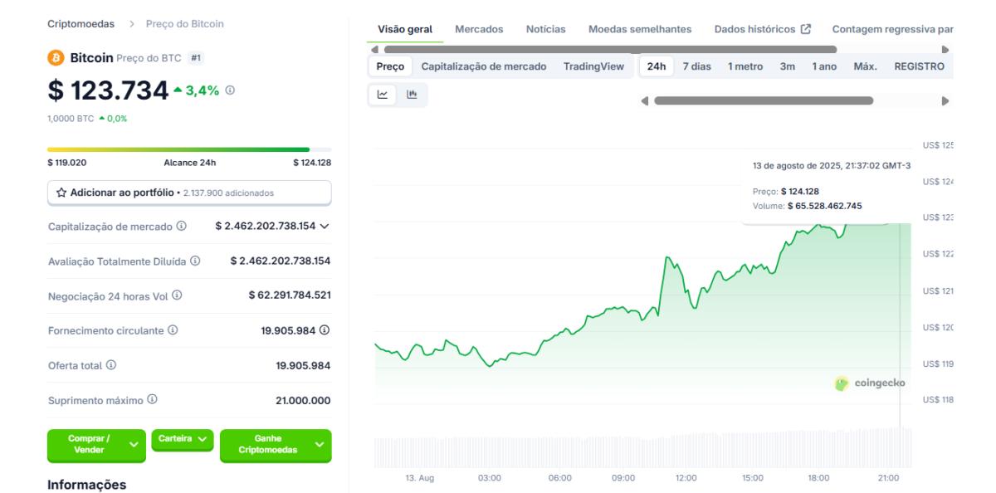Click the star icon on Adicionar ao portfólio
The height and width of the screenshot is (493, 996).
coord(61,193)
